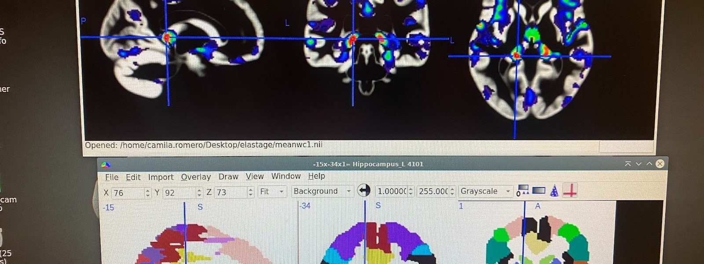Open the Grayscale color scheme dropdown
Image resolution: width=704 pixels, height=264 pixels.
tap(485, 191)
